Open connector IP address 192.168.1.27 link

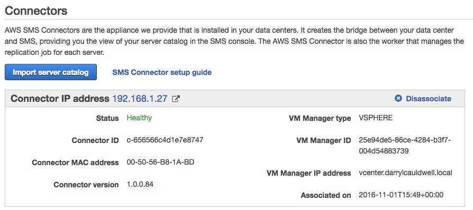140,98
